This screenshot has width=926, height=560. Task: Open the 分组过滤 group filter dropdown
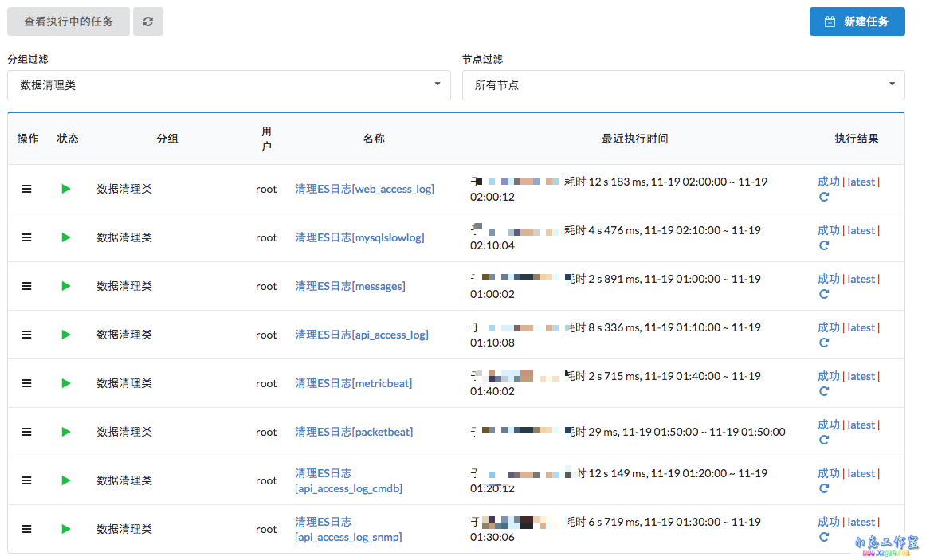coord(229,84)
